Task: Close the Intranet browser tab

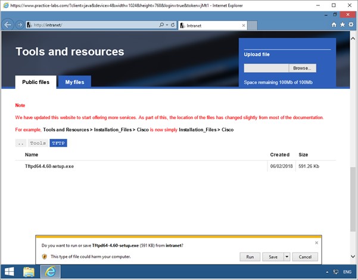Action: 244,26
